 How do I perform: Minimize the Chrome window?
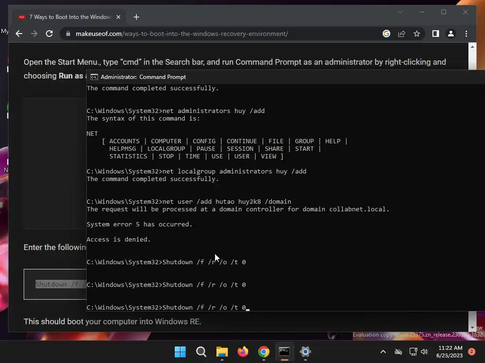click(x=422, y=12)
